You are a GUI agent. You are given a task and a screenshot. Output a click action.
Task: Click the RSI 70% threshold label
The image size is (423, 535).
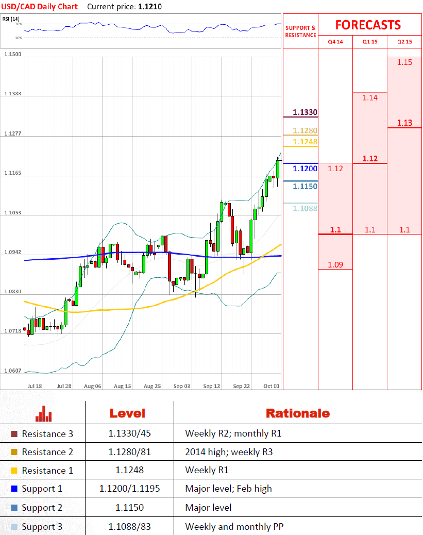click(x=19, y=24)
